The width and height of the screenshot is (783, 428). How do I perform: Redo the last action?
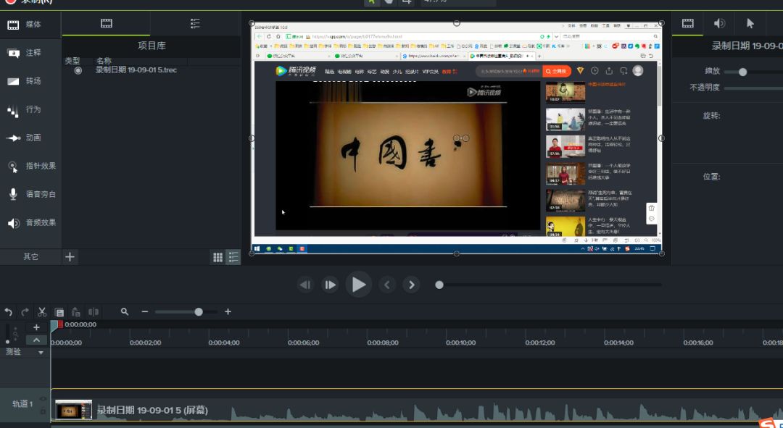tap(25, 312)
